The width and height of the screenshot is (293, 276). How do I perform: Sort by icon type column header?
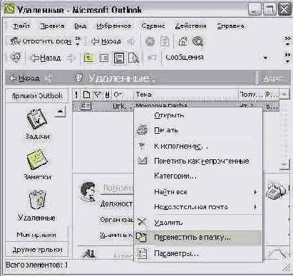(x=87, y=95)
